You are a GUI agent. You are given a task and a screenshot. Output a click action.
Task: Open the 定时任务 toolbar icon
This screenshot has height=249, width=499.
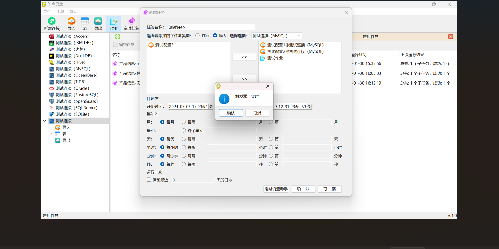click(131, 24)
